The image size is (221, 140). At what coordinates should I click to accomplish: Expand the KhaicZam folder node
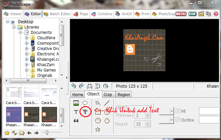[26, 64]
